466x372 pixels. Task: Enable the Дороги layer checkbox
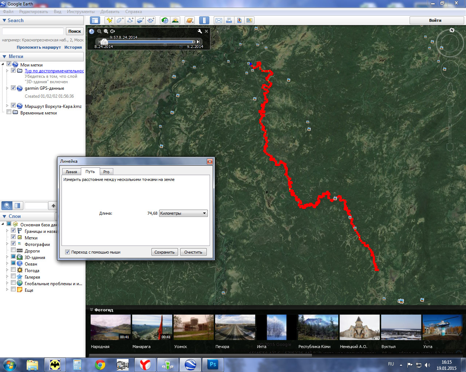point(13,250)
